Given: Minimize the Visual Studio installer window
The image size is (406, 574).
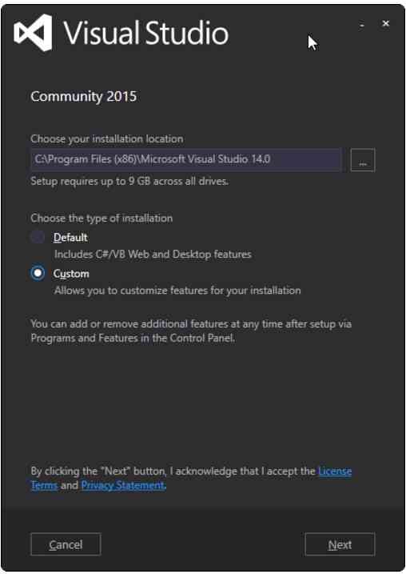Looking at the screenshot, I should [362, 25].
